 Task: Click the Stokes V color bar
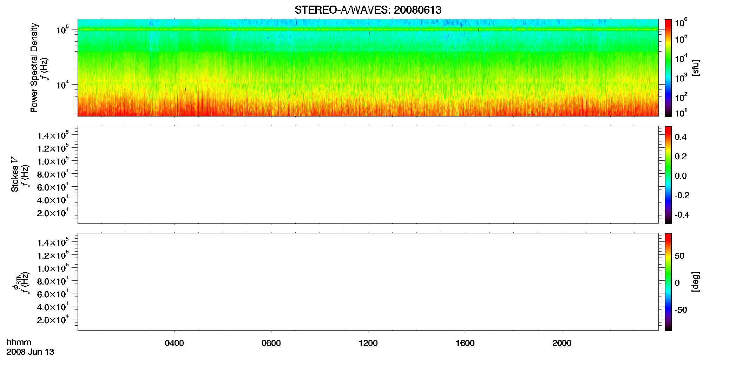pos(668,175)
